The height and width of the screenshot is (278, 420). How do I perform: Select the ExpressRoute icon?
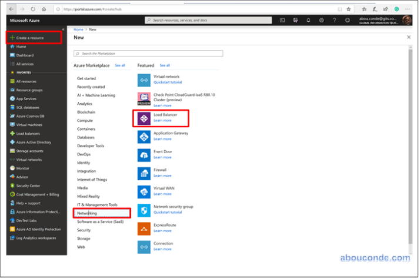click(144, 228)
